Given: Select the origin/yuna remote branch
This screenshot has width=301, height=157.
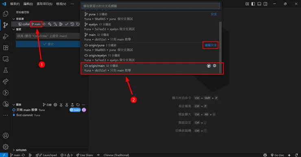Looking at the screenshot, I should [x=150, y=48].
